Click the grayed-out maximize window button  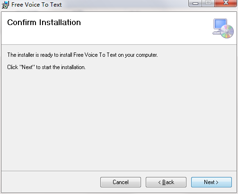pos(208,3)
